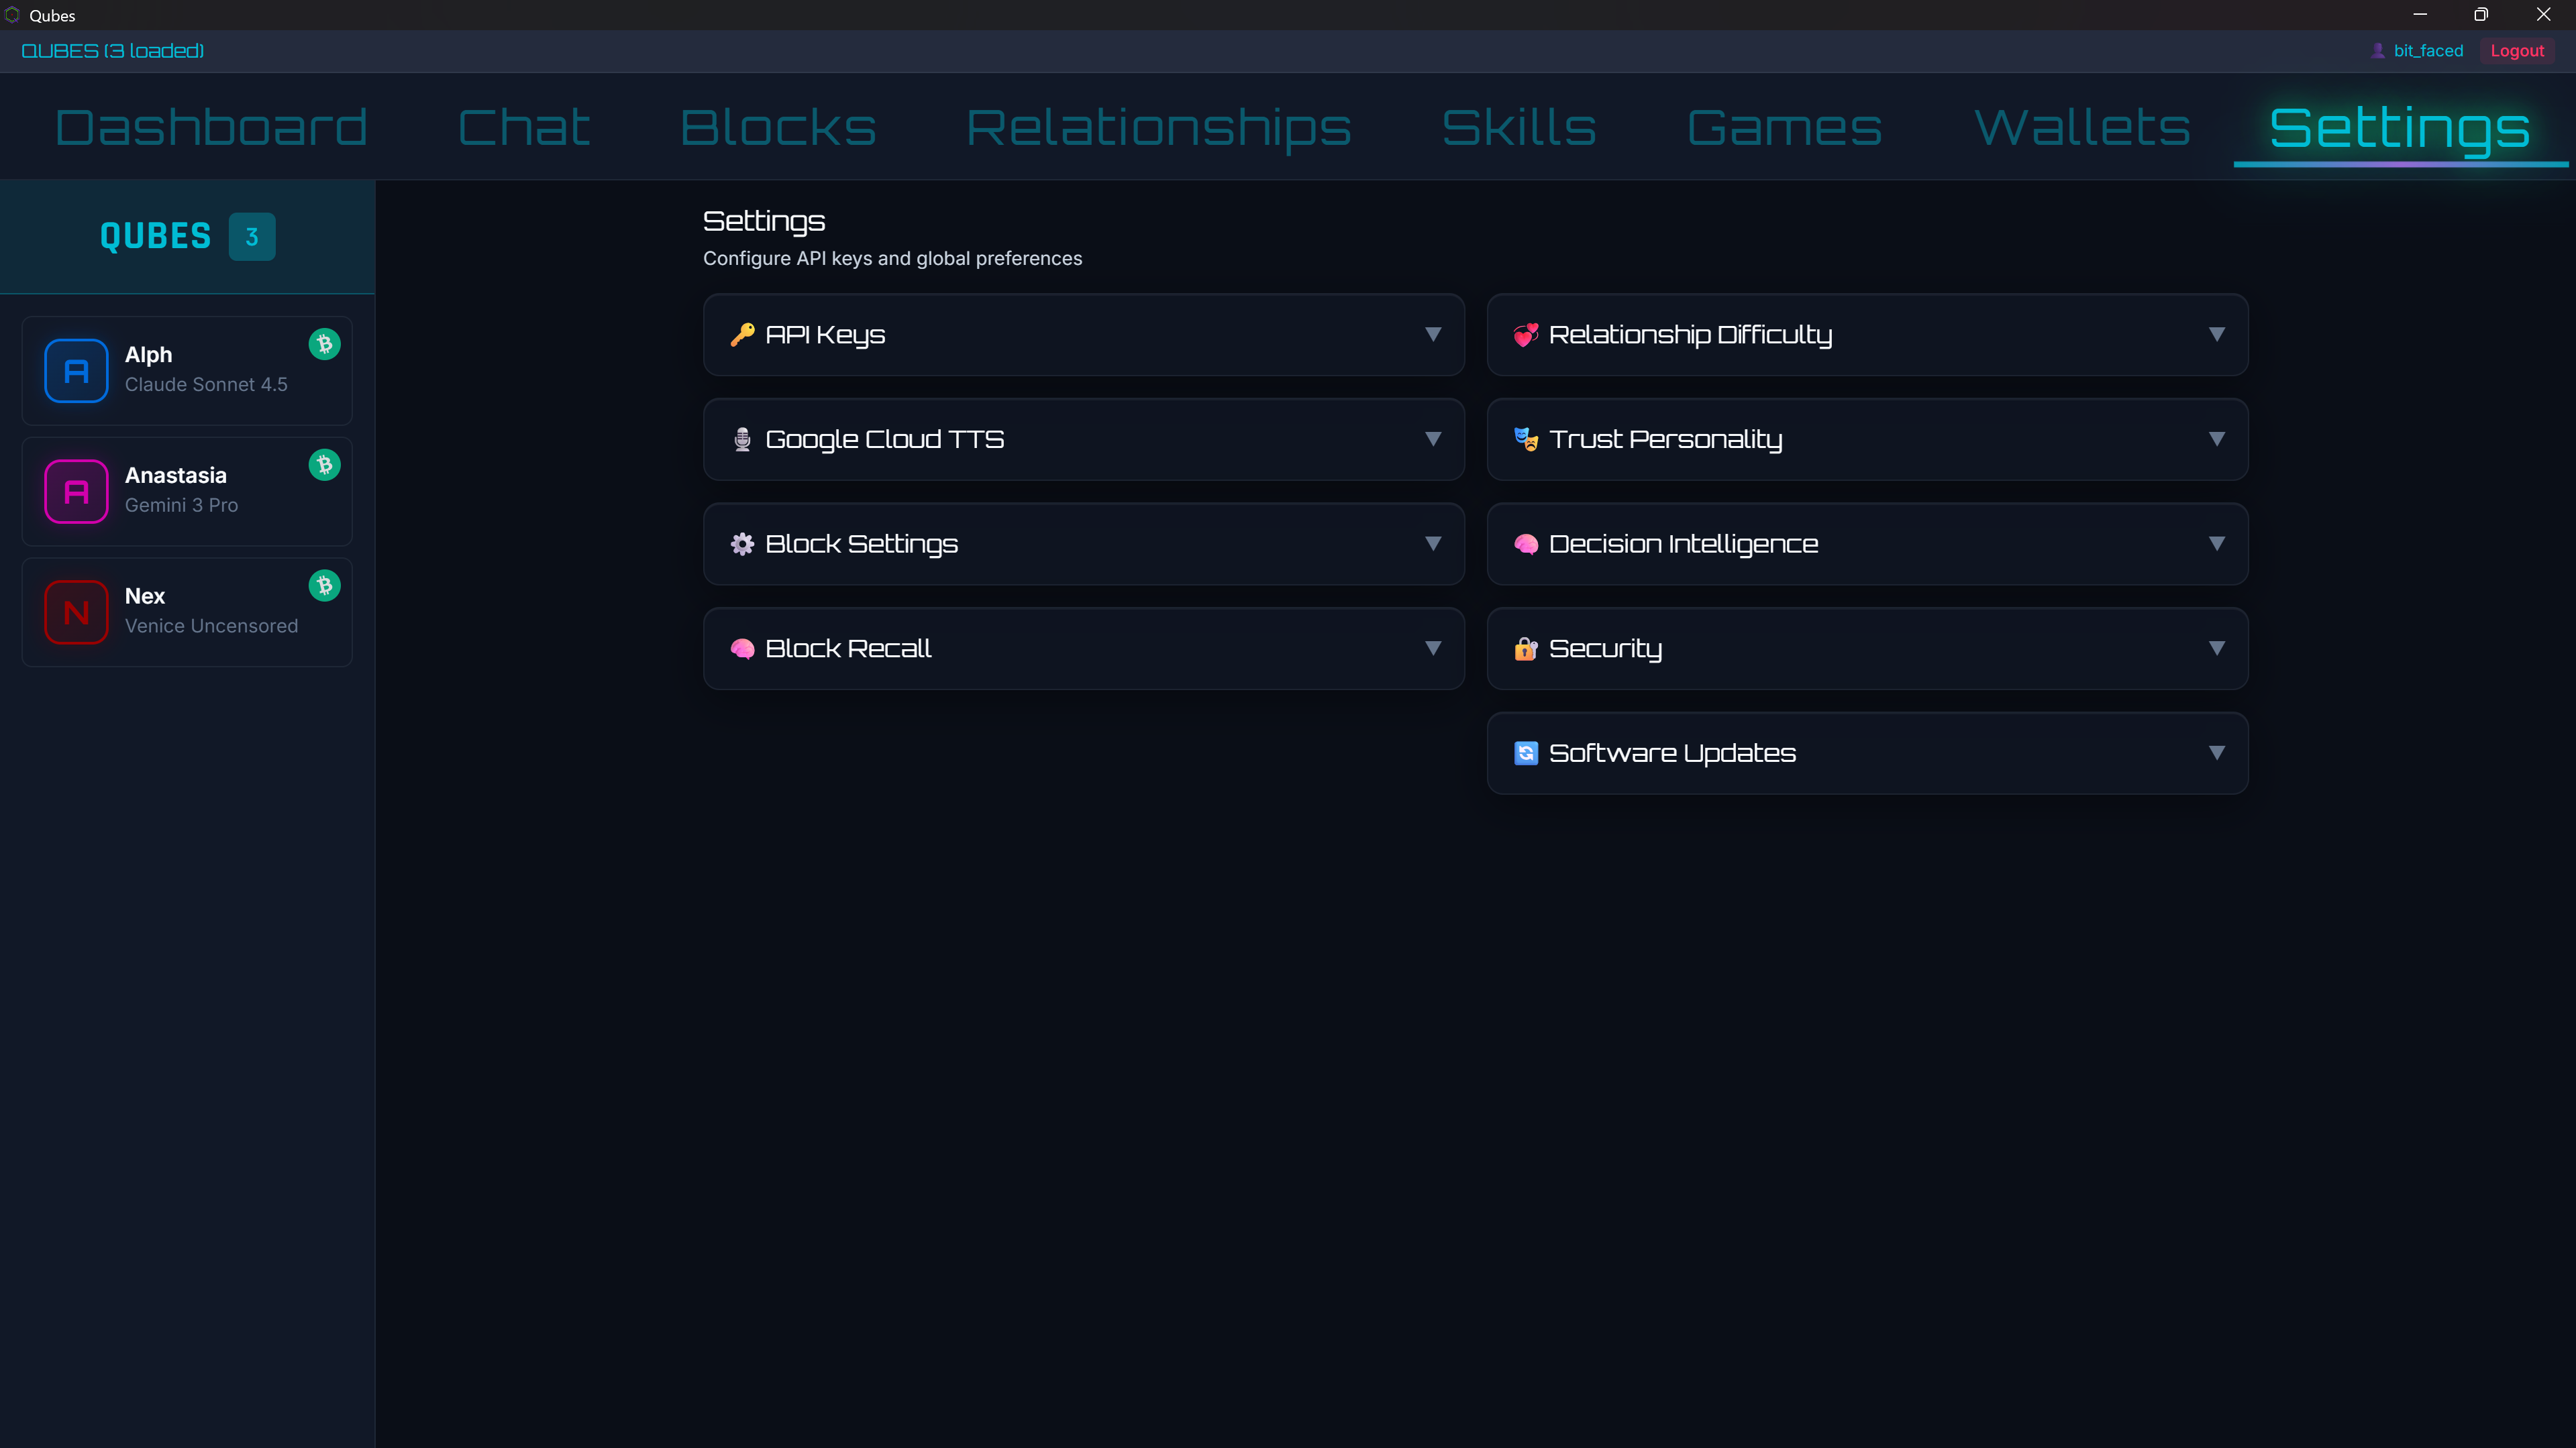Click the brain icon beside Block Recall
Viewport: 2576px width, 1448px height.
point(742,649)
